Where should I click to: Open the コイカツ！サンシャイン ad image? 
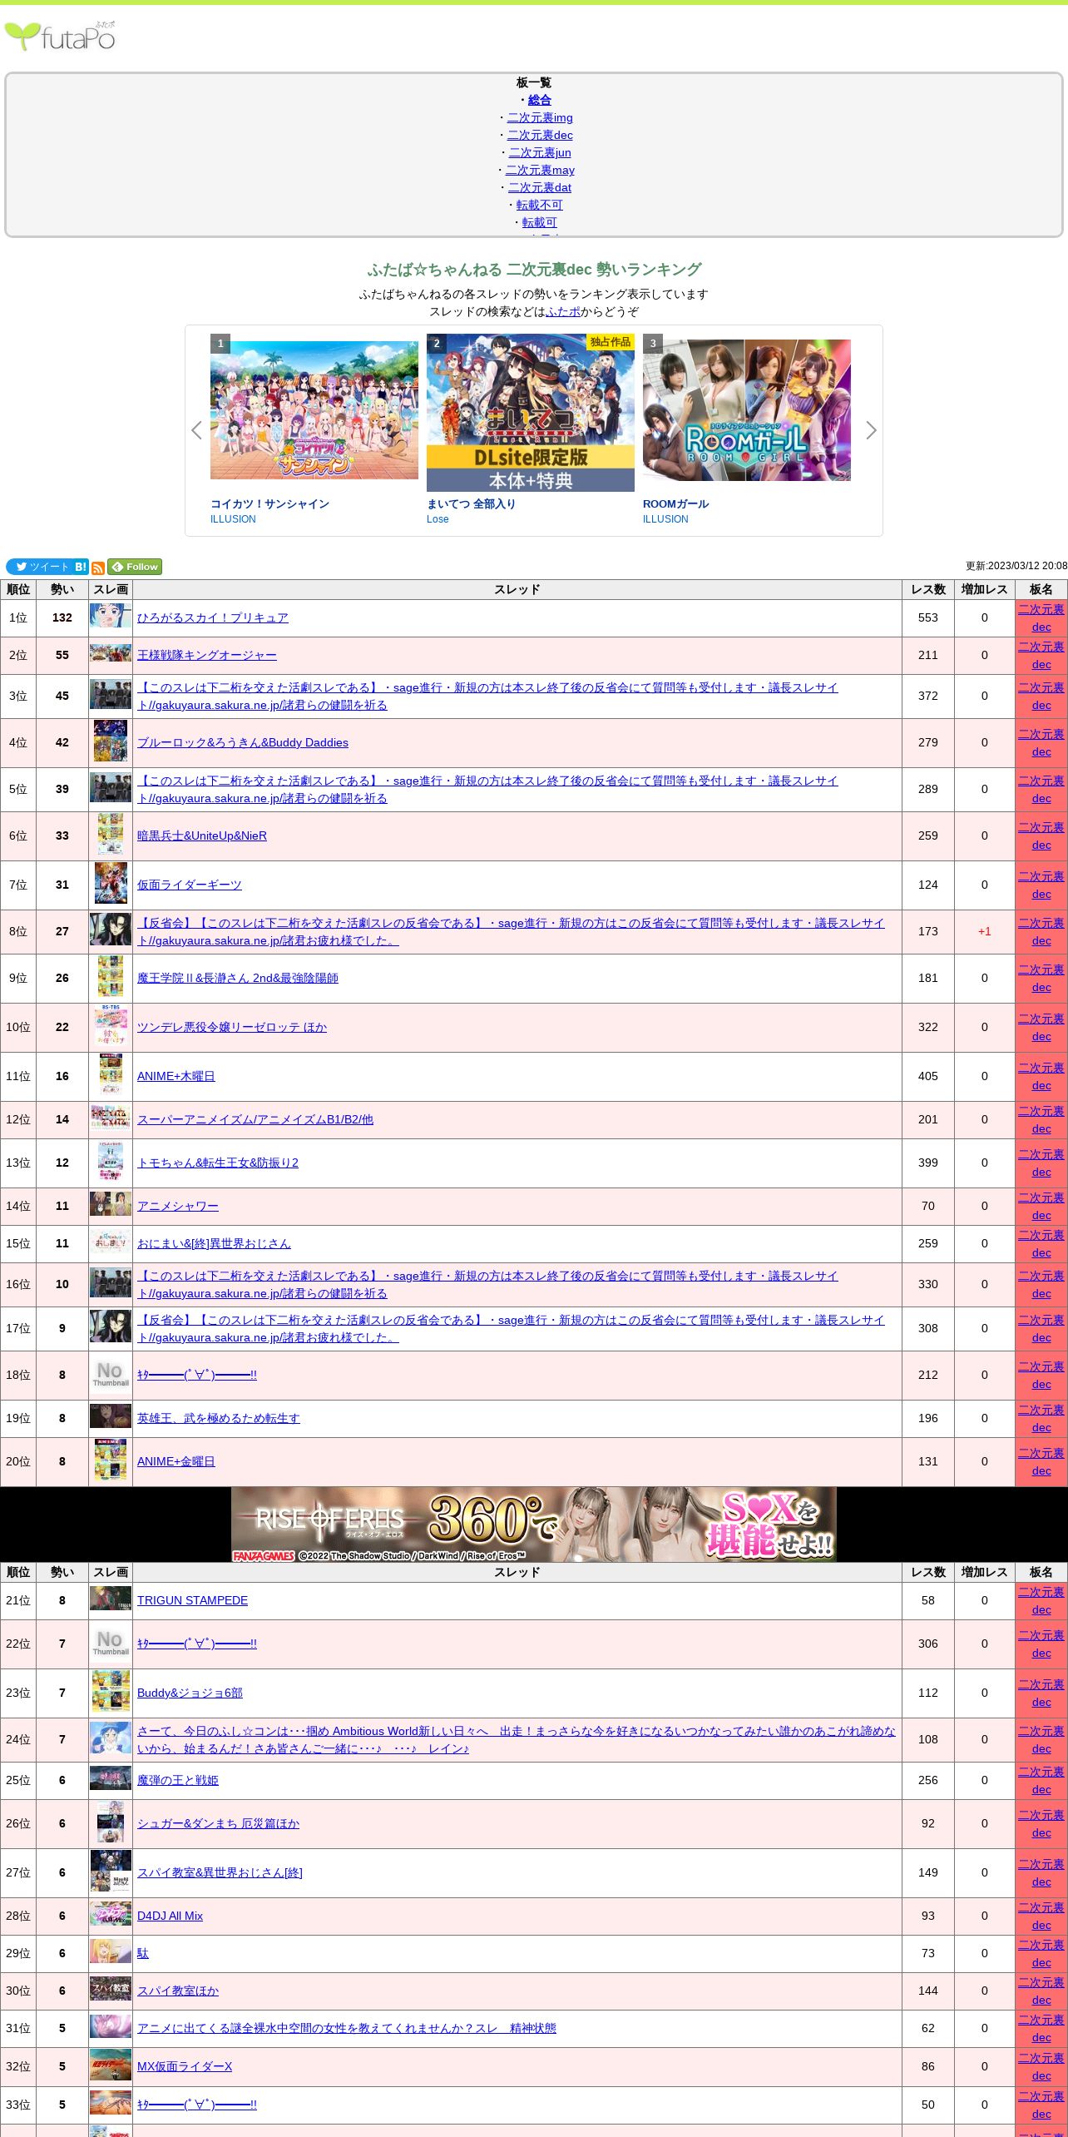(x=314, y=410)
